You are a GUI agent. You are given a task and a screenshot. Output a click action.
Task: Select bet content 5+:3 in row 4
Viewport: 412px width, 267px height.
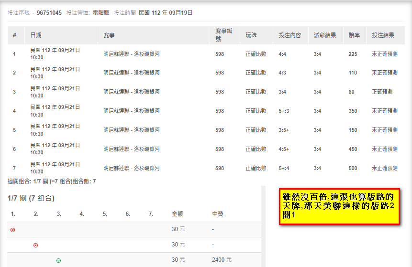[284, 111]
